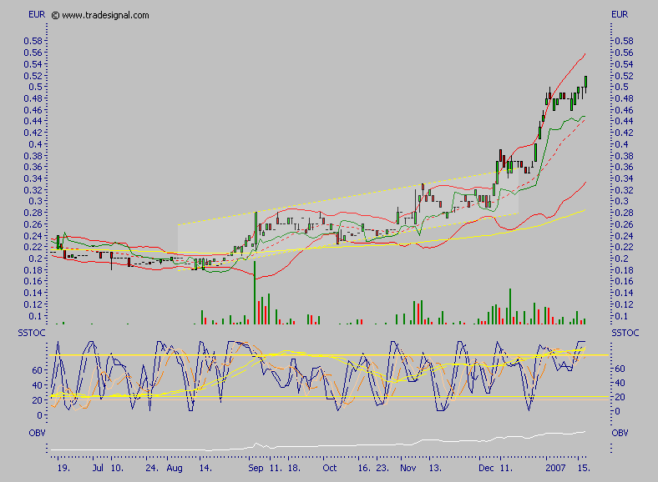The height and width of the screenshot is (482, 658).
Task: Click the OBV label on the right
Action: point(620,434)
